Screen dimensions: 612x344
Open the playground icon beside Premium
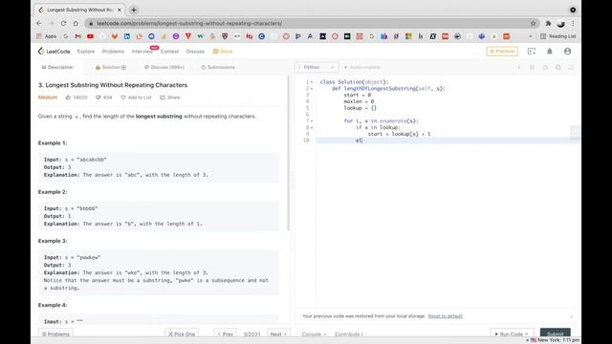point(532,52)
